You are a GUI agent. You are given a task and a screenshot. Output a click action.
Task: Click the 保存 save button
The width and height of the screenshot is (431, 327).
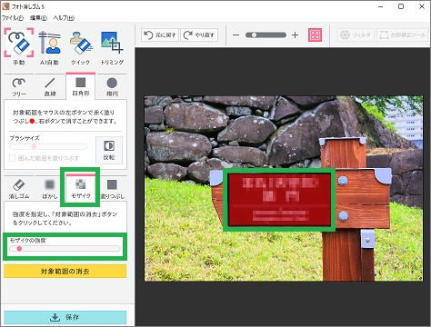click(x=65, y=317)
